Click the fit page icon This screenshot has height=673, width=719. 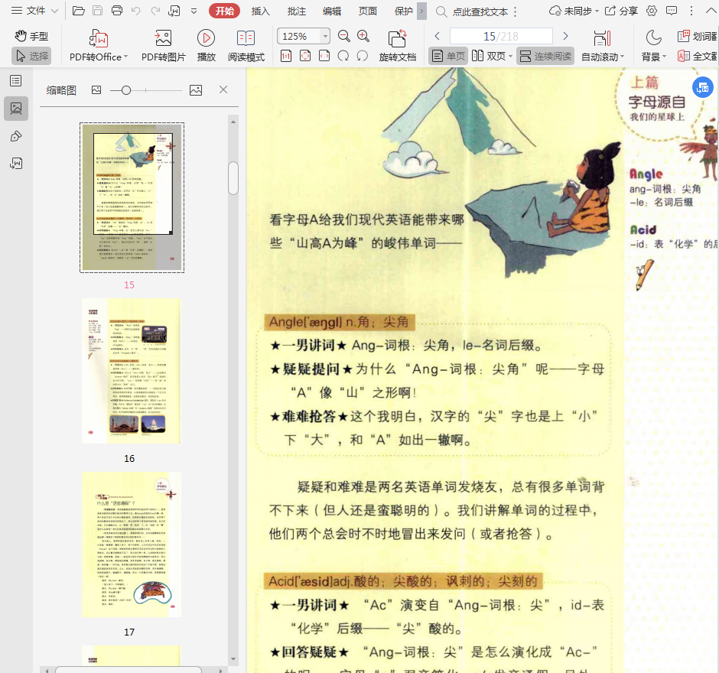coord(305,56)
